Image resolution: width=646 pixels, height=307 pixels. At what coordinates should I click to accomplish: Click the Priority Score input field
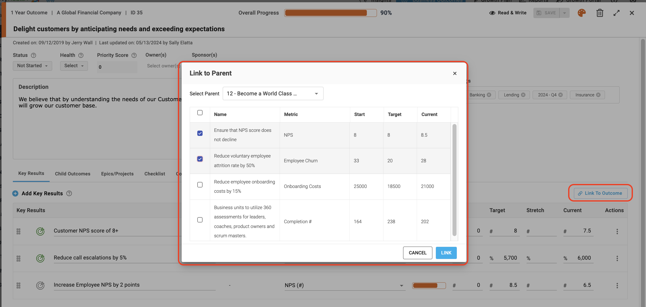point(117,67)
